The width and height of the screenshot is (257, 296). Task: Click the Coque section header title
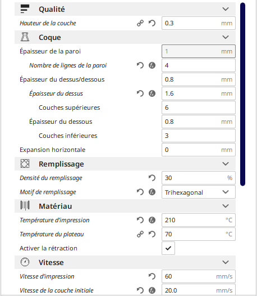(50, 37)
